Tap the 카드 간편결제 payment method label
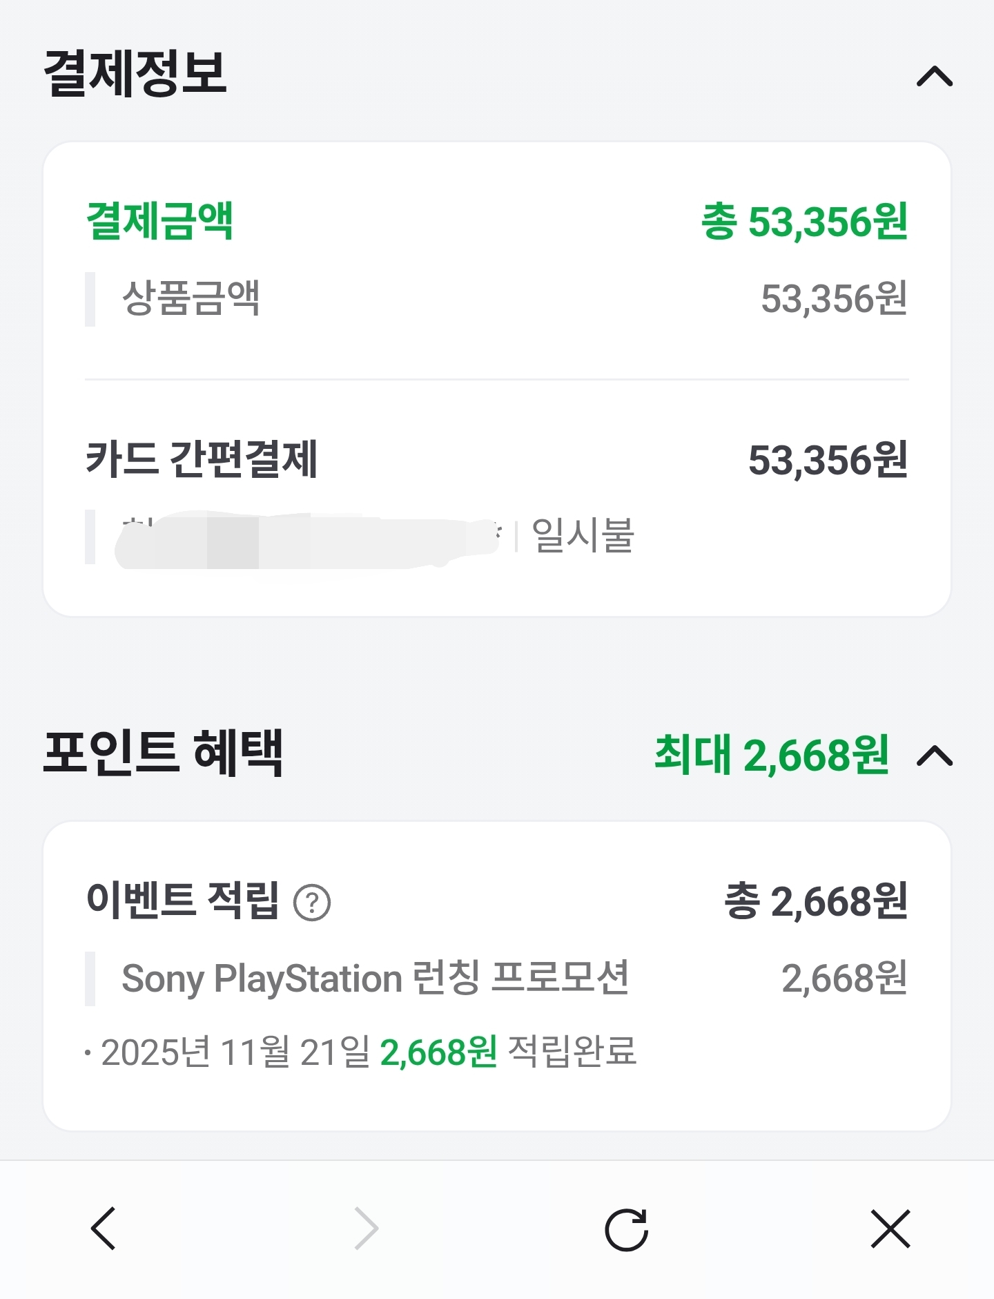 [202, 459]
